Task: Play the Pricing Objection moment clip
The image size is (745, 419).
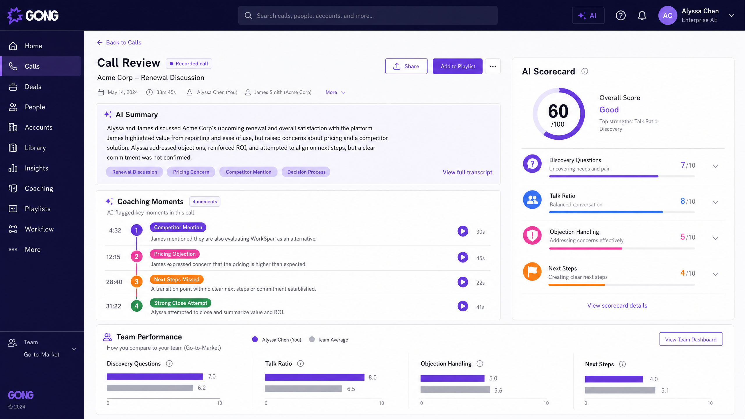Action: (463, 257)
